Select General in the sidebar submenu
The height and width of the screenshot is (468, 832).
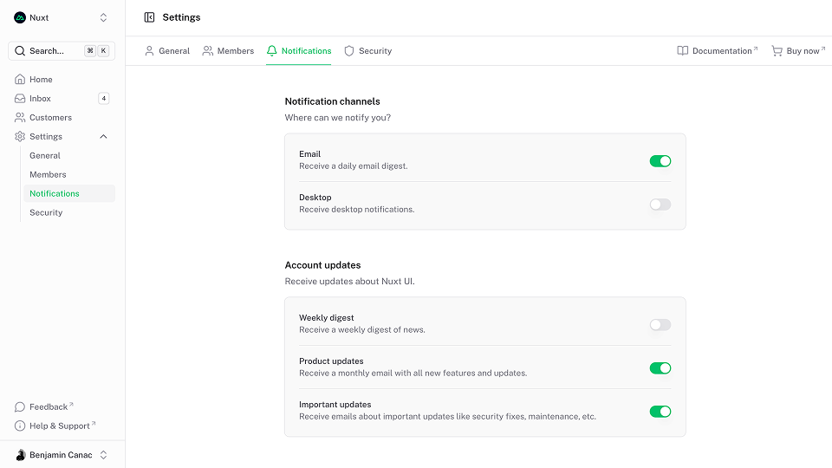click(x=45, y=156)
